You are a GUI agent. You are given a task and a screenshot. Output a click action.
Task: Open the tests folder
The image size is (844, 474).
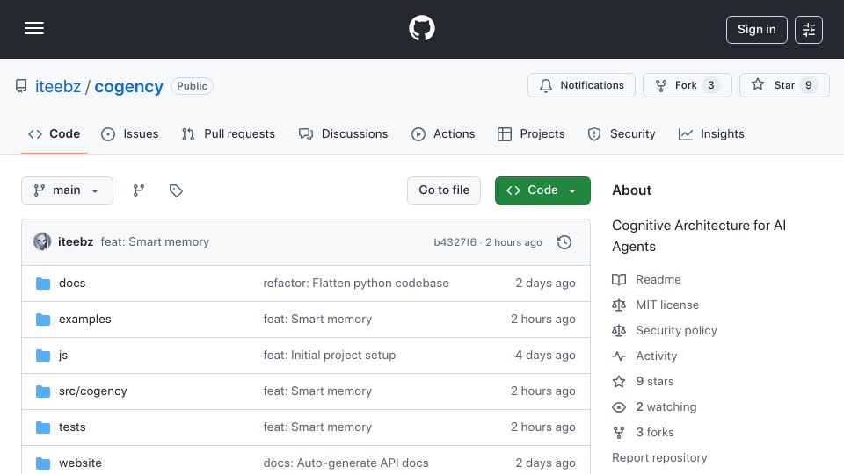[x=72, y=427]
